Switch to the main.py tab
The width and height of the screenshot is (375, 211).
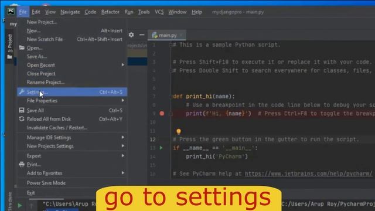click(x=168, y=35)
